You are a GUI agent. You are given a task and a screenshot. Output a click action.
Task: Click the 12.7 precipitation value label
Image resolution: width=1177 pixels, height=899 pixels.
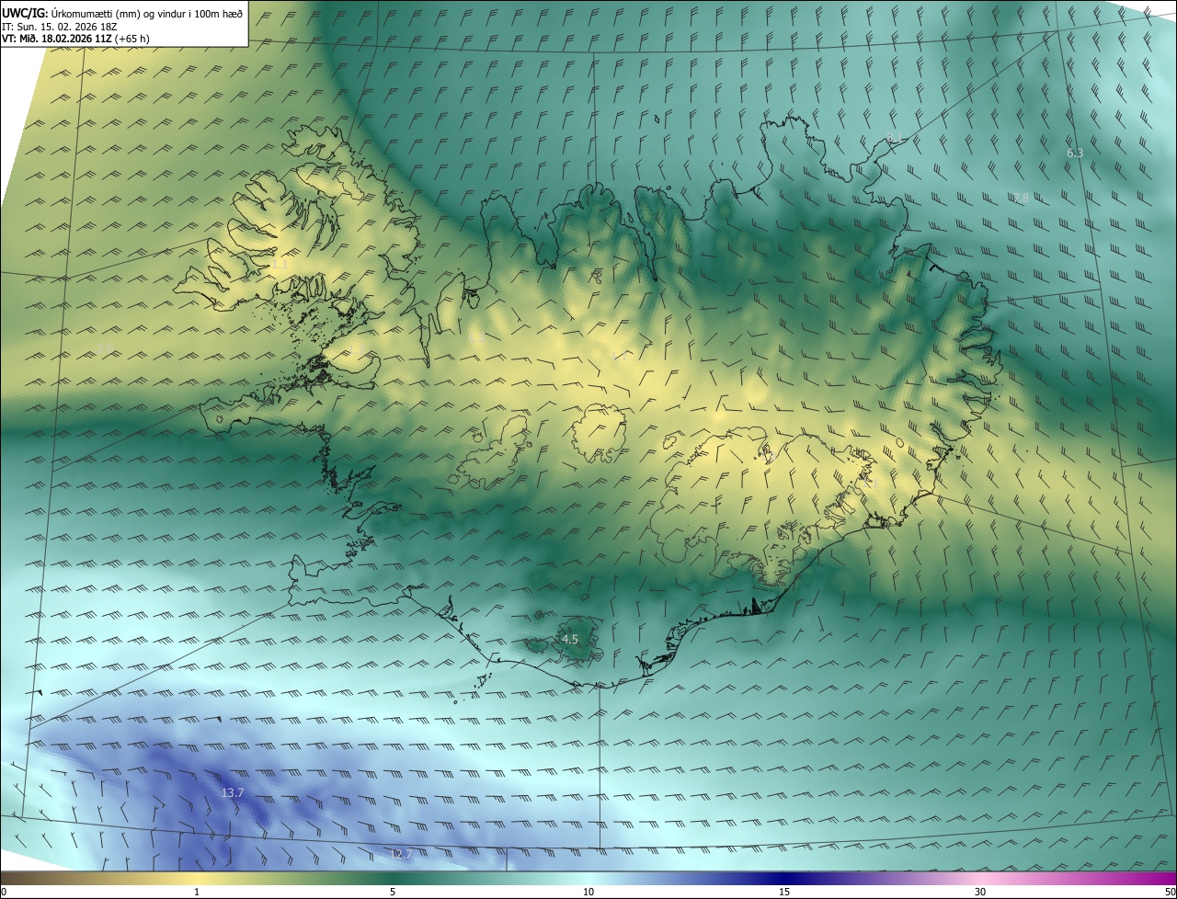tap(401, 854)
